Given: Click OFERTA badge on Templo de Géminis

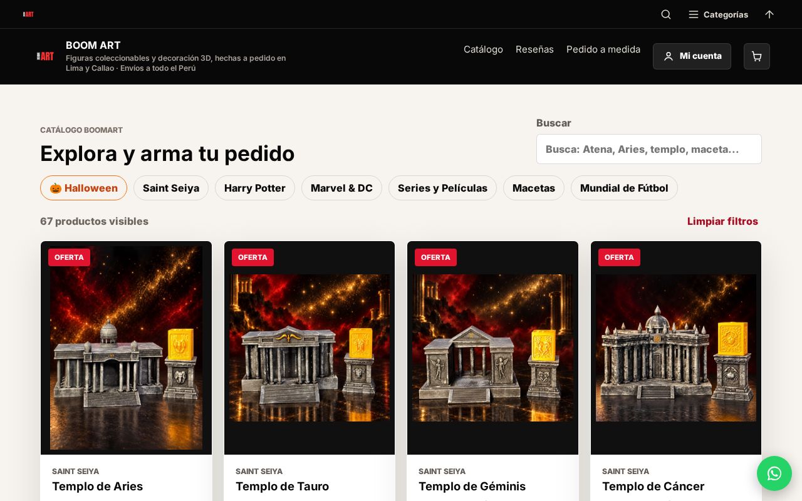Looking at the screenshot, I should (x=435, y=257).
